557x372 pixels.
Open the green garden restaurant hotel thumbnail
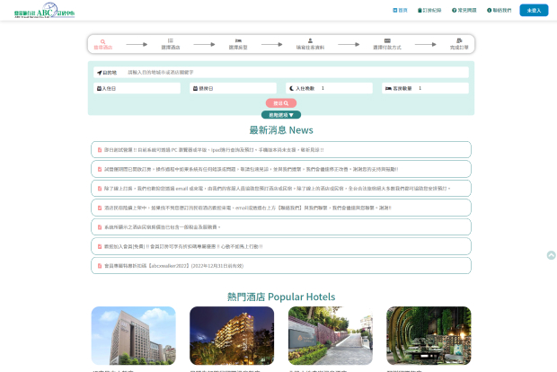tap(429, 336)
